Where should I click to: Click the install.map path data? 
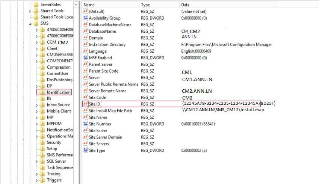(223, 110)
